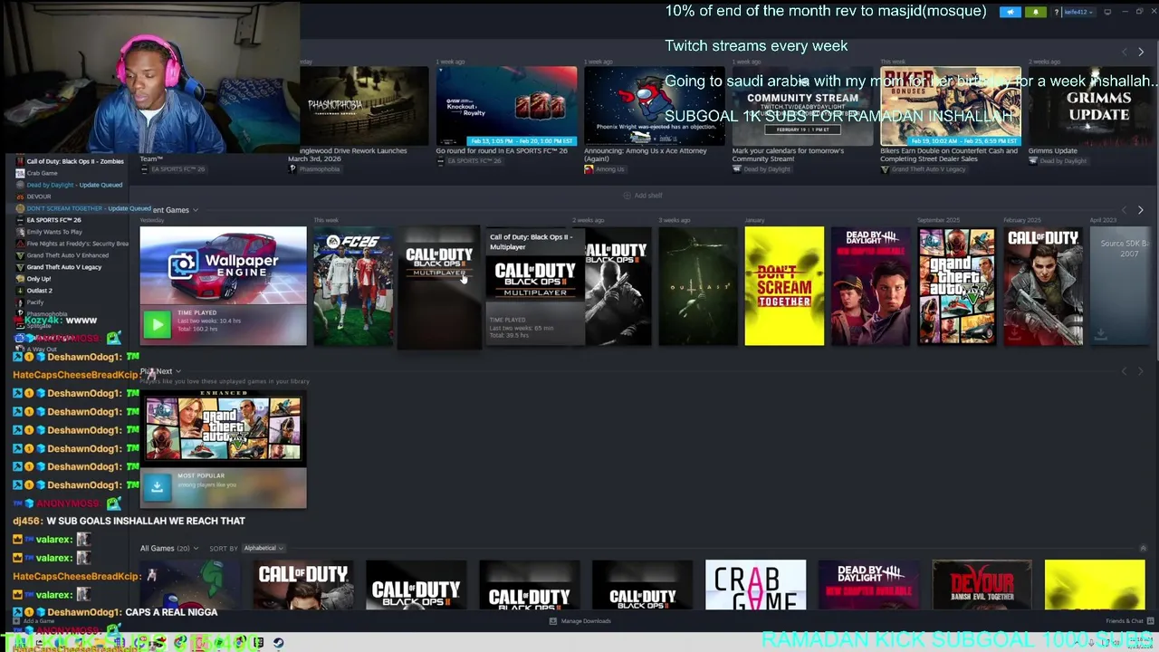Open Don't Scream Together yellow cover
The image size is (1159, 652).
784,286
